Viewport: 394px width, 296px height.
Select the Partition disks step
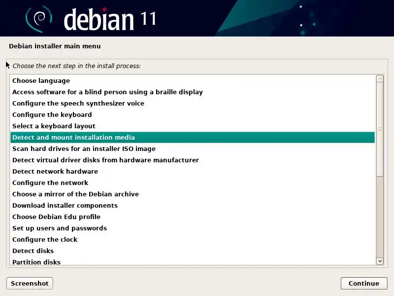click(x=193, y=261)
